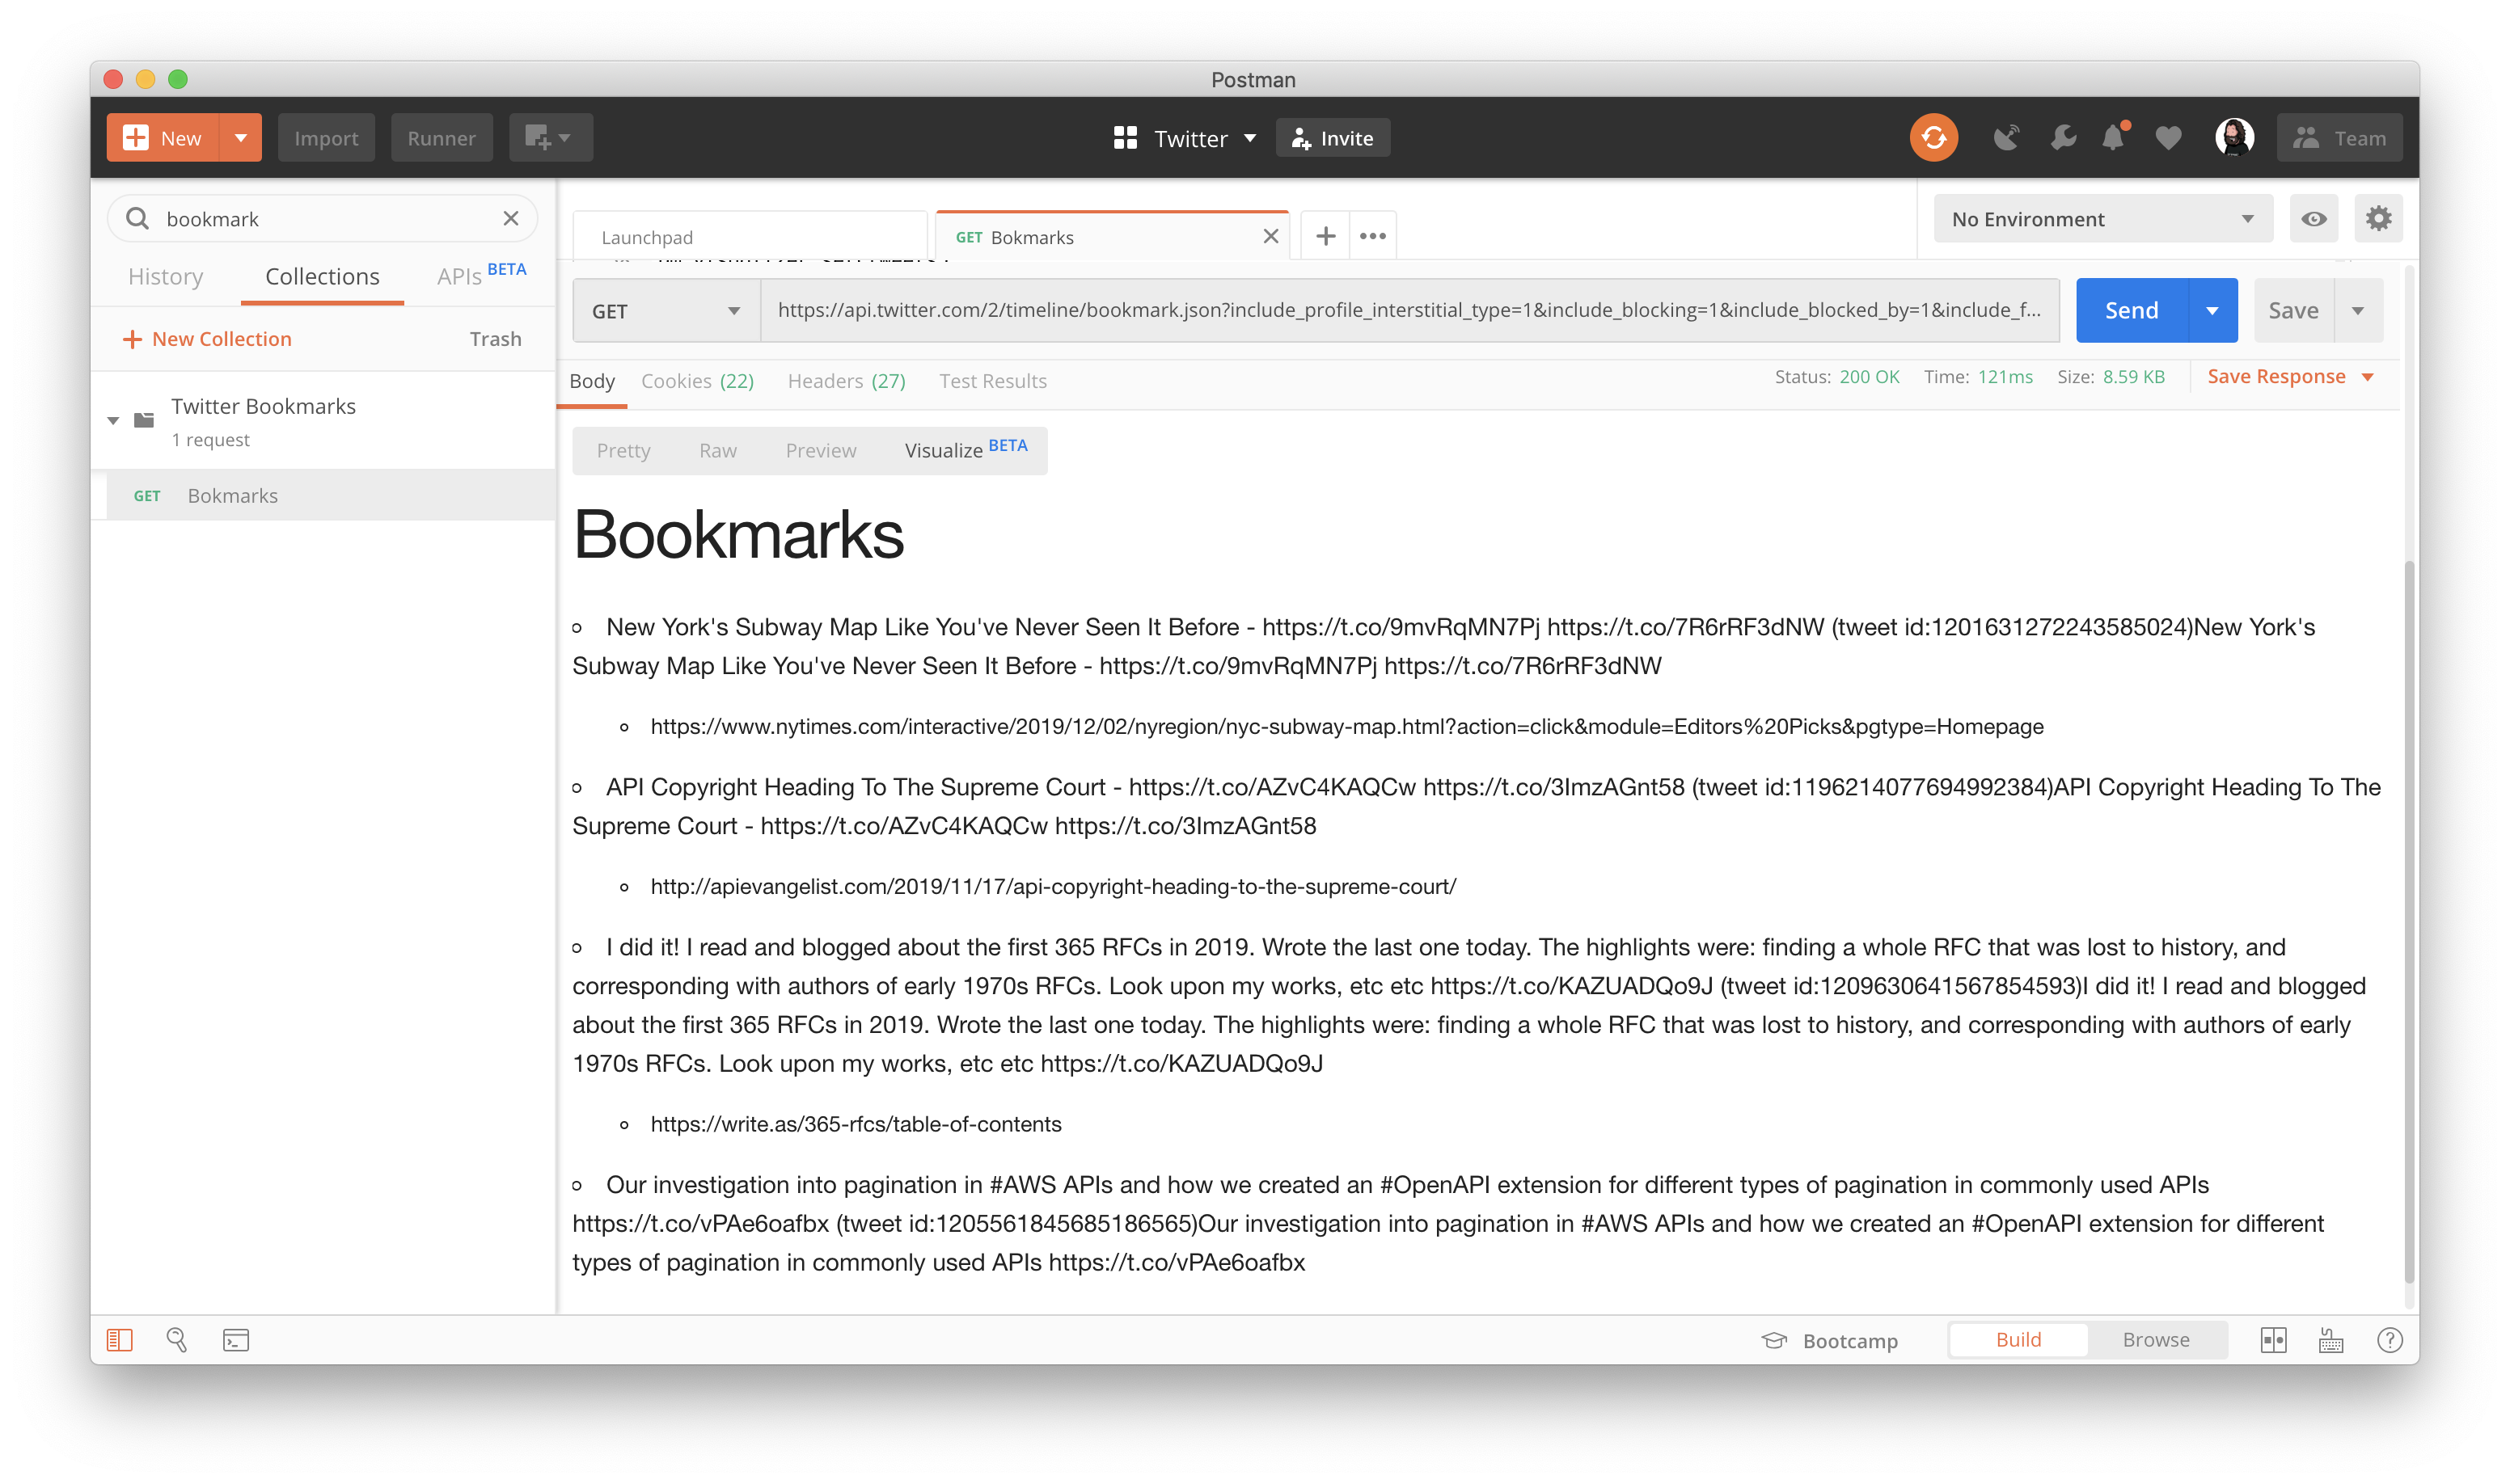
Task: Click in the request URL field
Action: (1409, 311)
